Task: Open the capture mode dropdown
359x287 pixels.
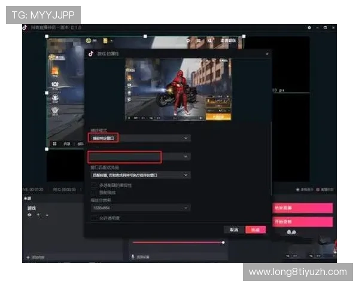Action: click(141, 138)
